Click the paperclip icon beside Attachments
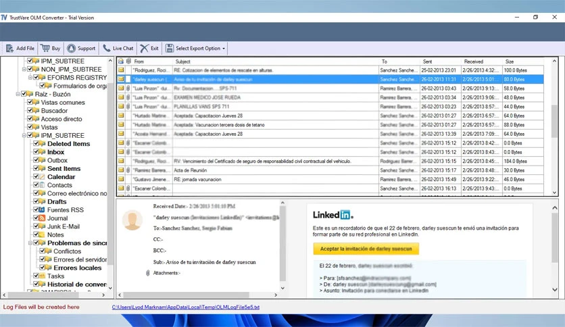This screenshot has height=327, width=565. pos(147,273)
